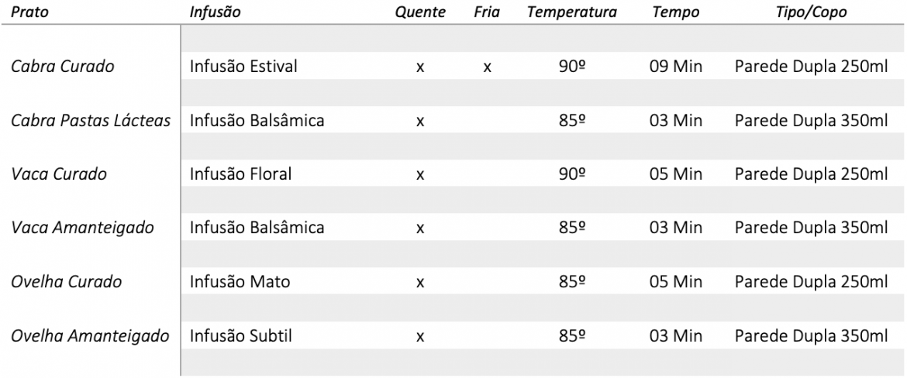
Task: Select the 09 Min time cell
Action: point(676,67)
